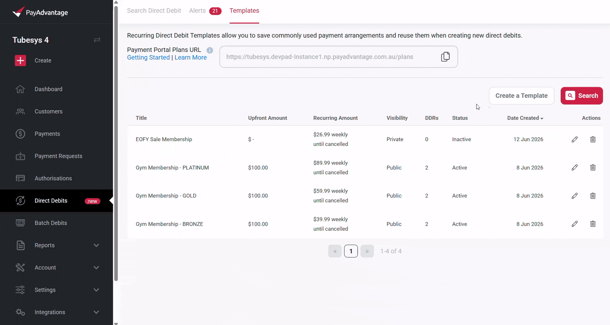Click the Inactive status of EOFY Sale
Image resolution: width=610 pixels, height=325 pixels.
click(x=461, y=139)
